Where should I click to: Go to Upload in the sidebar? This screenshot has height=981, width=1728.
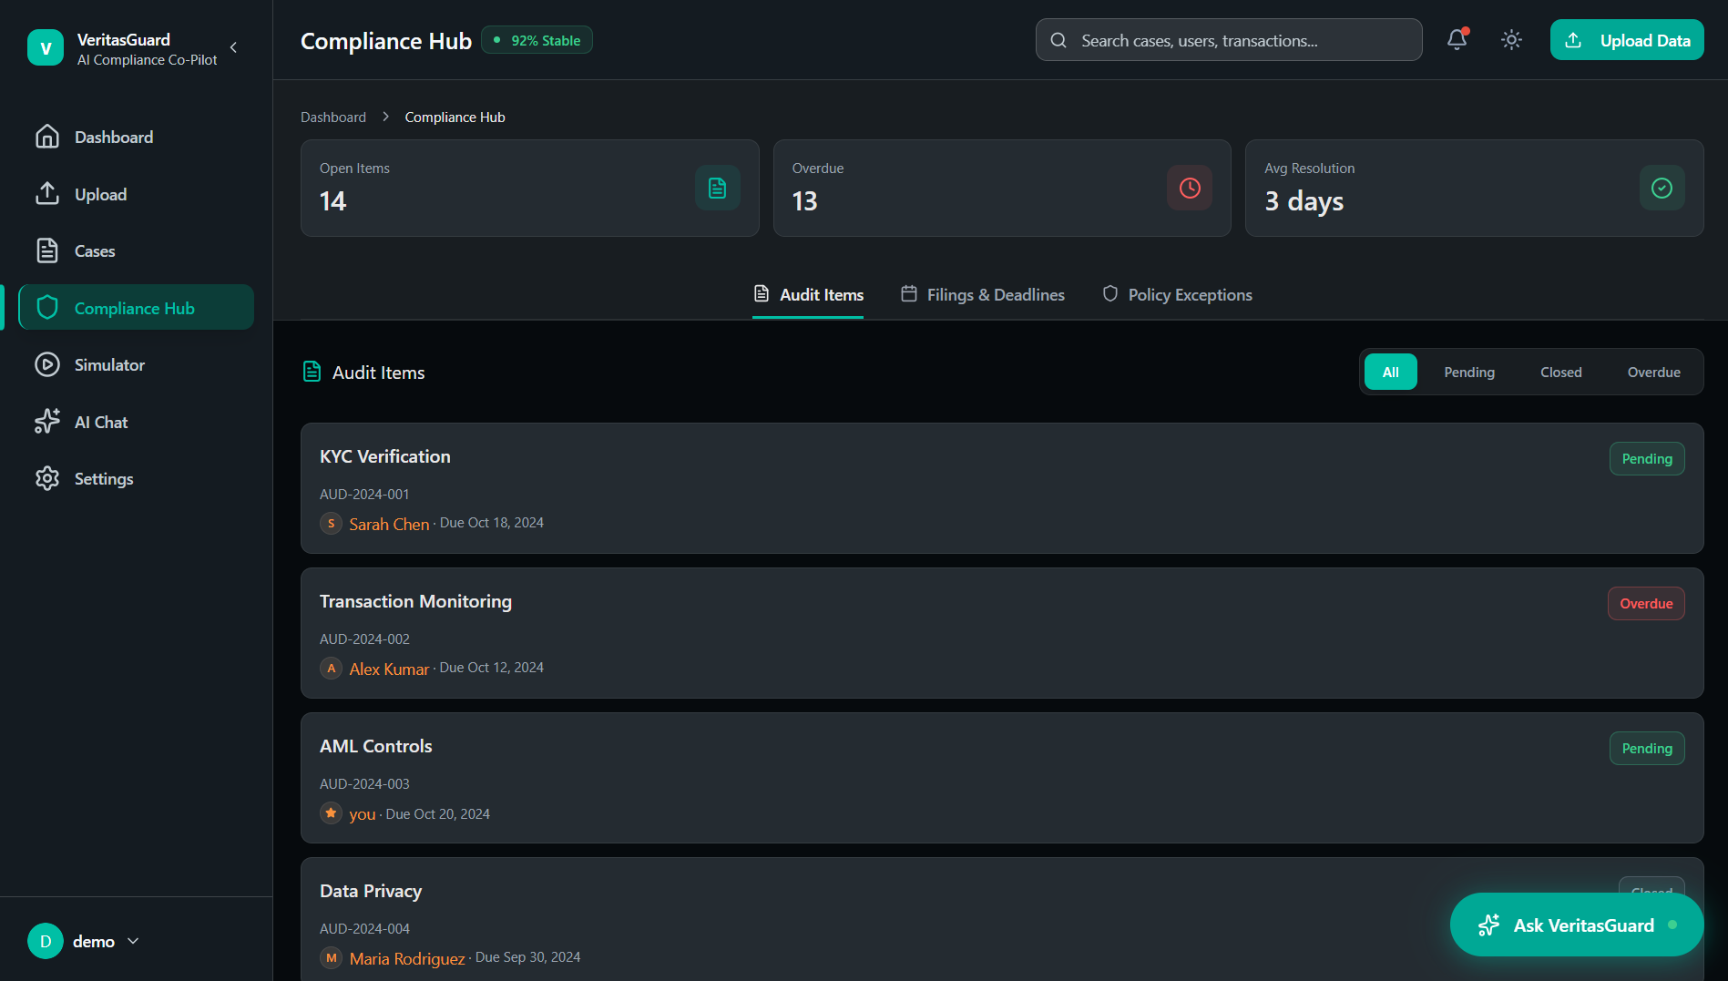click(x=136, y=194)
